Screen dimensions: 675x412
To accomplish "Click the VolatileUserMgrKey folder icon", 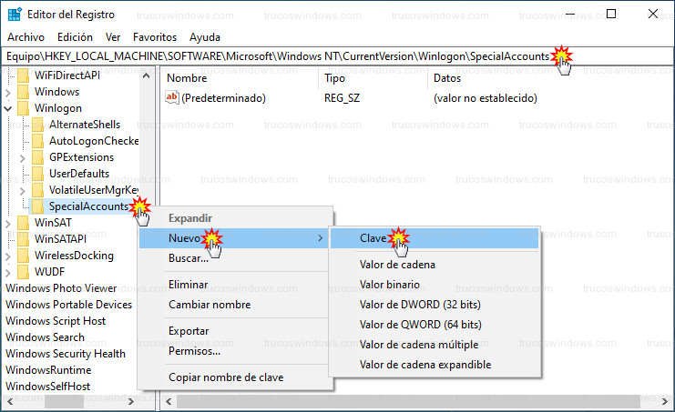I will [x=38, y=190].
